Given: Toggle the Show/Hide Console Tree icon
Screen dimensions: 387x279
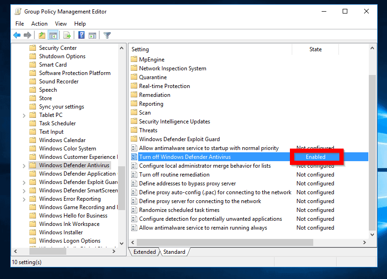Looking at the screenshot, I should (53, 35).
